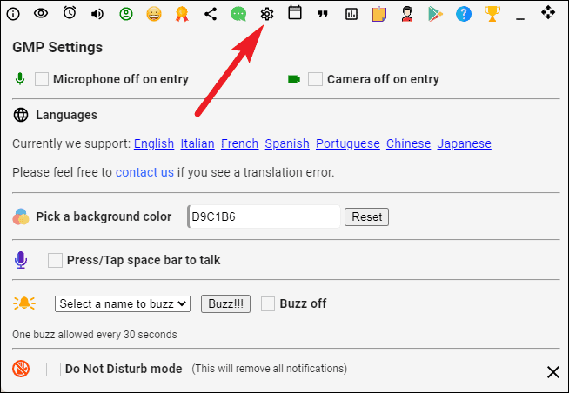This screenshot has height=393, width=569.
Task: Enable Do Not Disturb mode checkbox
Action: 53,369
